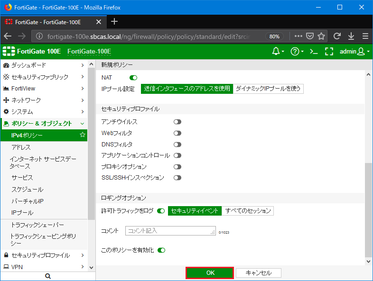Expand VPN menu chevron

pos(83,266)
